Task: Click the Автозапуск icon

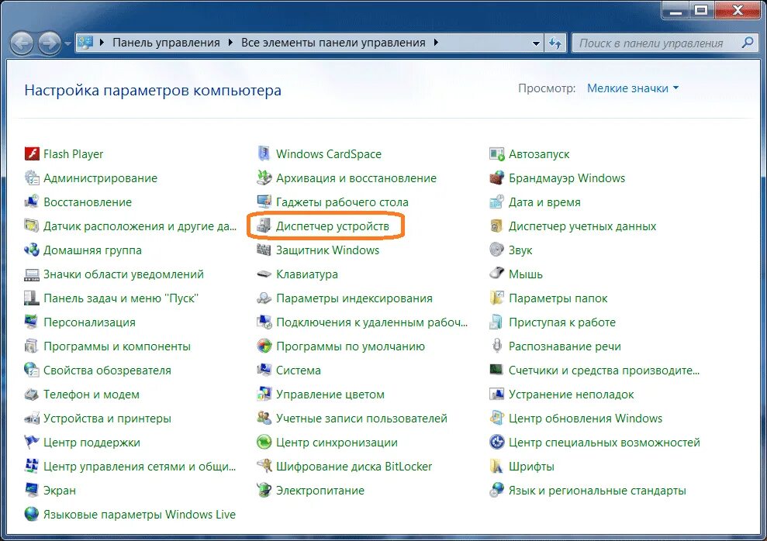Action: coord(497,154)
